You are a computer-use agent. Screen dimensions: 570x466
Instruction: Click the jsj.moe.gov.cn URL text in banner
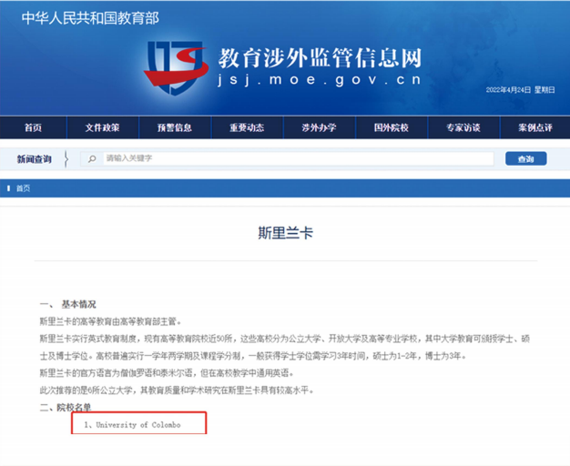point(320,79)
